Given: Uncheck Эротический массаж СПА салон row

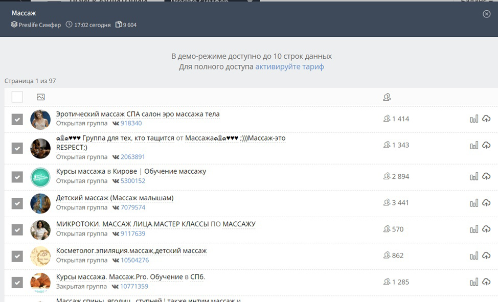Looking at the screenshot, I should [17, 120].
